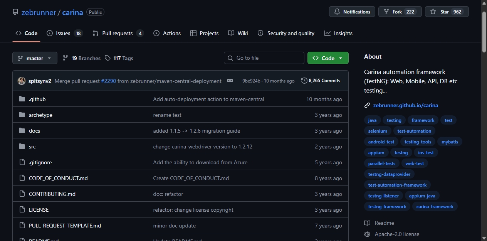Viewport: 487px width, 241px height.
Task: Expand the master branch selector
Action: 35,58
